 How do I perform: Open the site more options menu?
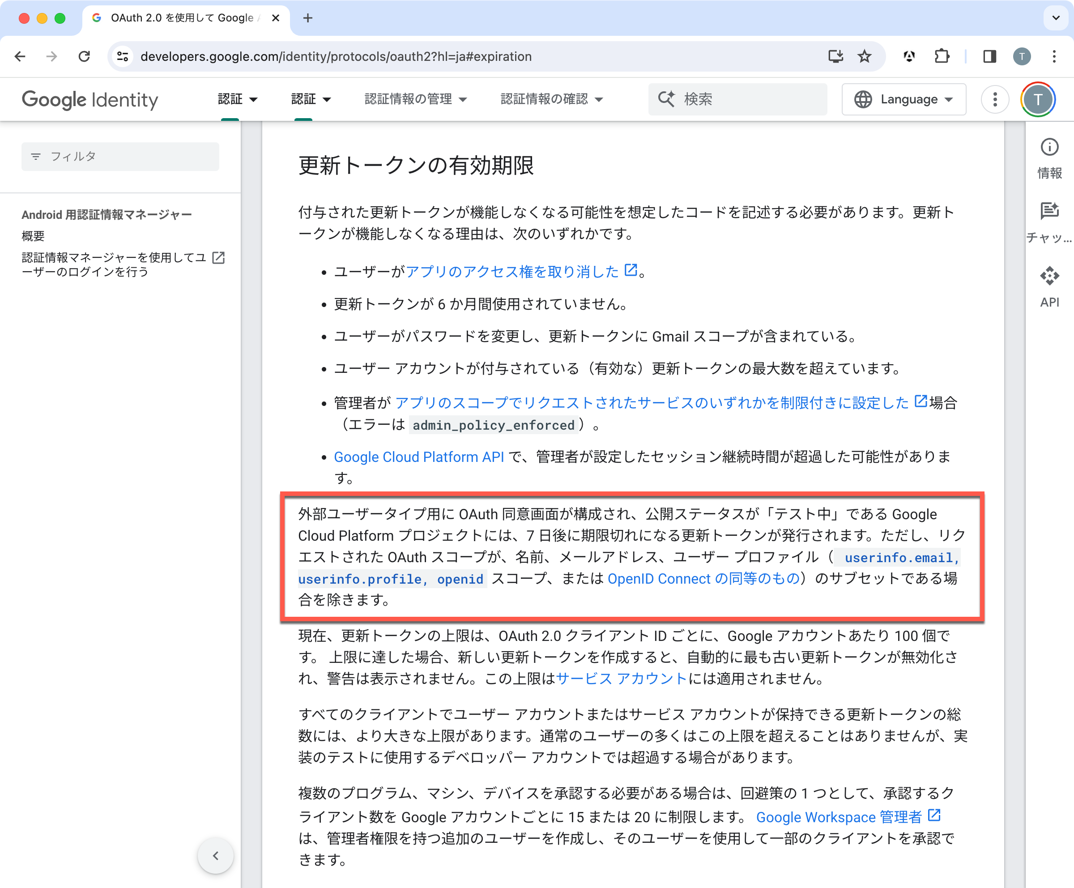coord(995,99)
